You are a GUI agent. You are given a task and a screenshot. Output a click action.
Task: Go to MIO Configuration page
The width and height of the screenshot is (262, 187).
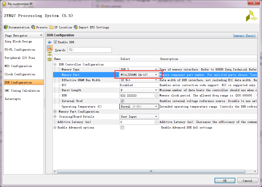[x=18, y=66]
